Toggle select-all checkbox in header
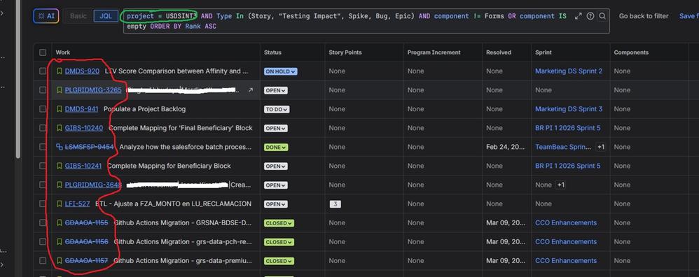Viewport: 699px width, 277px height. click(x=43, y=52)
